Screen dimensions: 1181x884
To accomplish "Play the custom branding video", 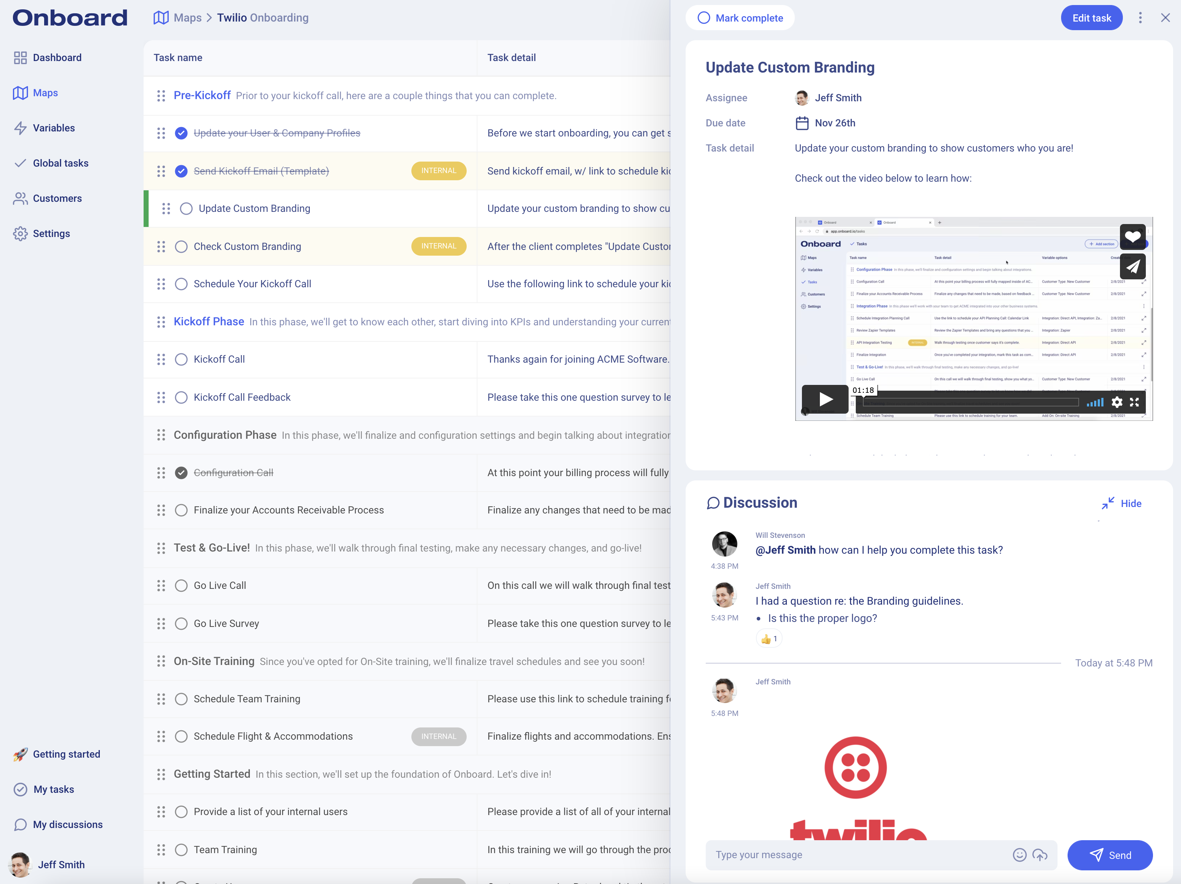I will (x=825, y=399).
